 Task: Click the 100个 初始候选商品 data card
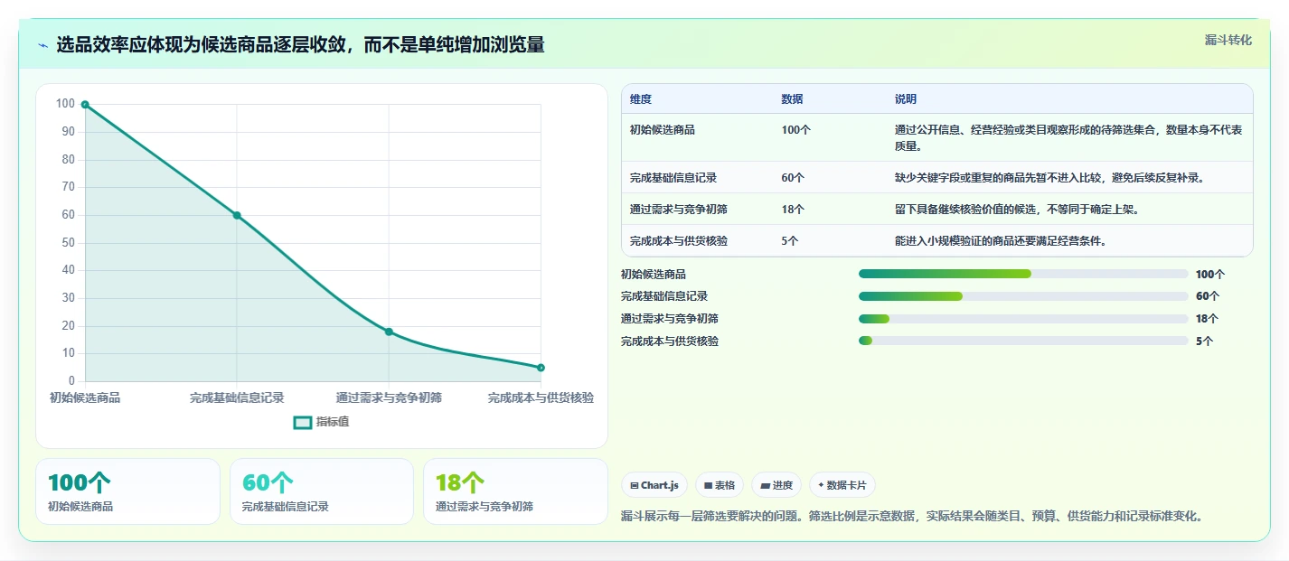(127, 491)
